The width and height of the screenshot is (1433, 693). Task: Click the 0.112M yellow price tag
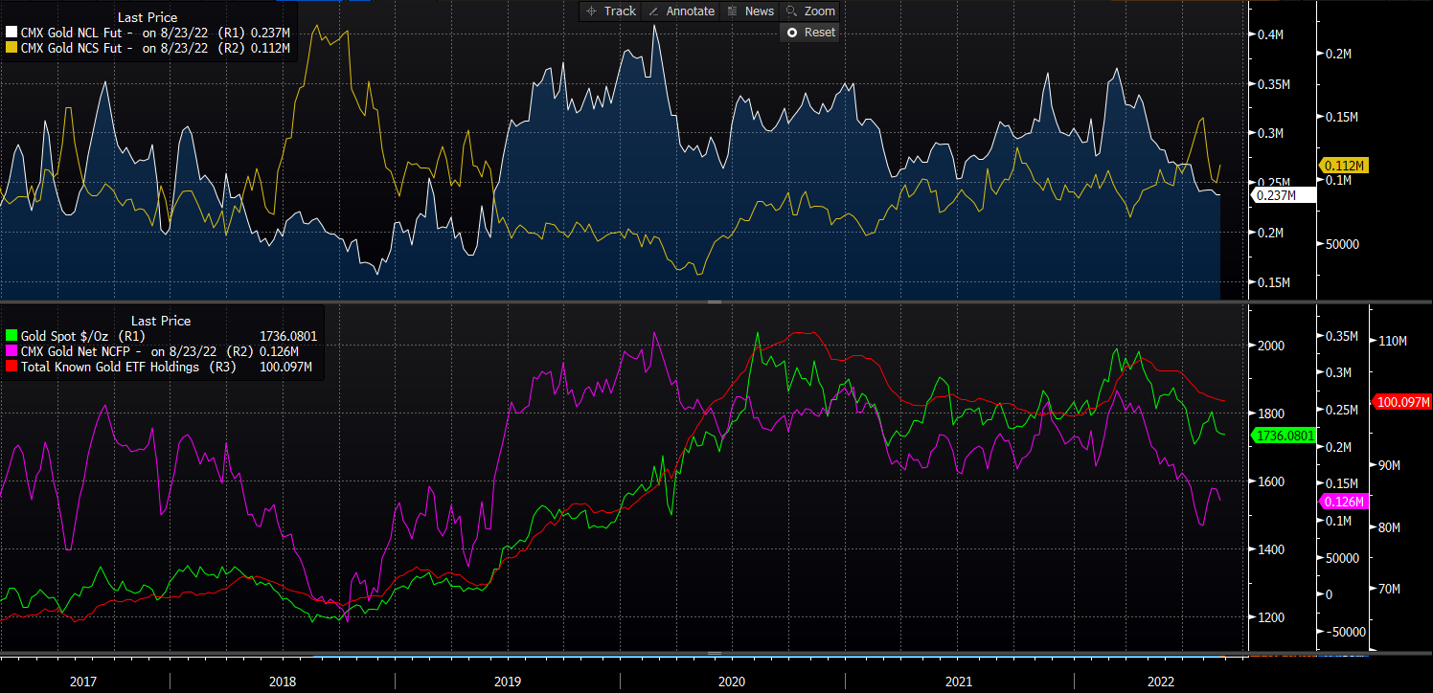pos(1345,166)
